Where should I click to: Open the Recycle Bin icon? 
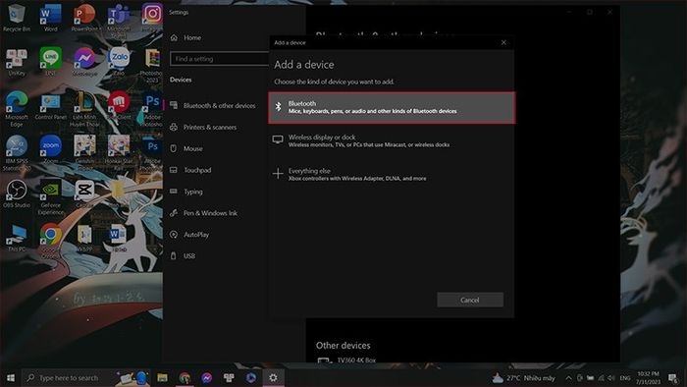17,18
